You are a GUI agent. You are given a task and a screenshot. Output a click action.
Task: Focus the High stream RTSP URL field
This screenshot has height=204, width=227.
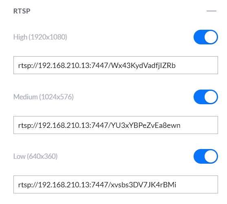[116, 65]
